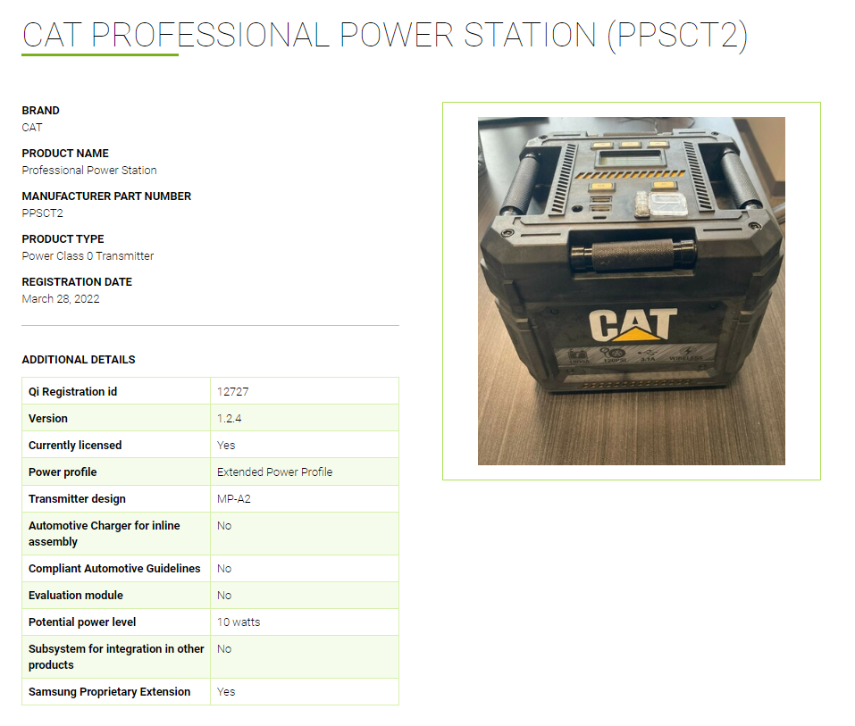Select the 'Yes' value for Currently licensed
This screenshot has height=726, width=855.
[226, 446]
